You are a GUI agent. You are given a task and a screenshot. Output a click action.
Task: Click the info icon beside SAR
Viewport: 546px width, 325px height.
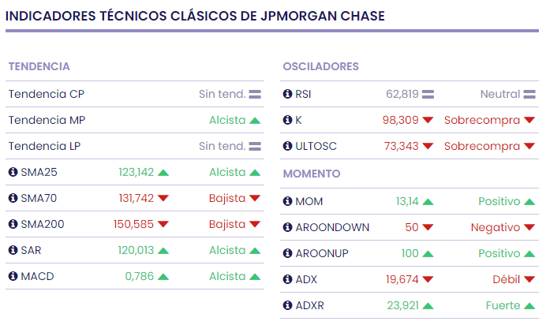(13, 250)
